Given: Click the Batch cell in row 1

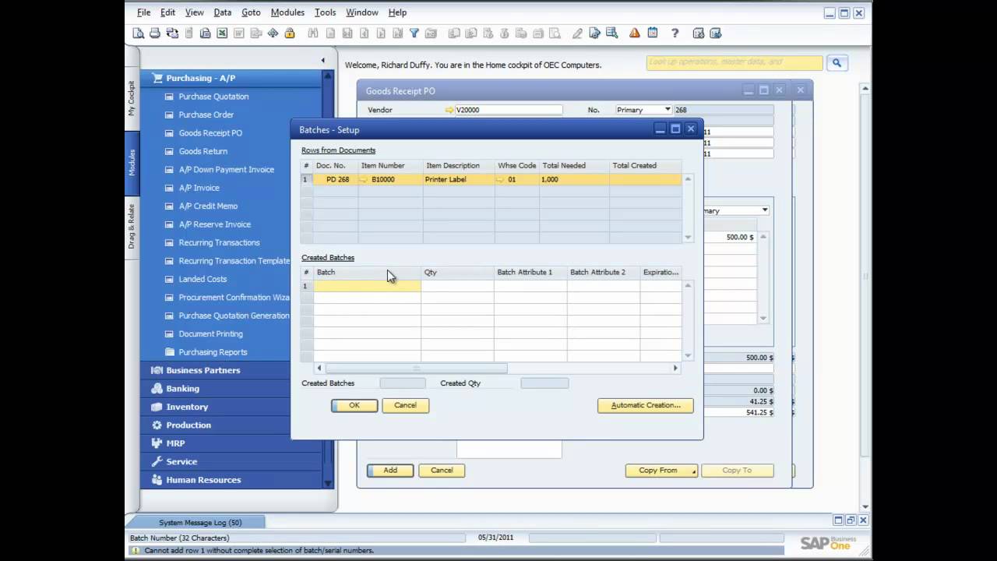Looking at the screenshot, I should [367, 286].
